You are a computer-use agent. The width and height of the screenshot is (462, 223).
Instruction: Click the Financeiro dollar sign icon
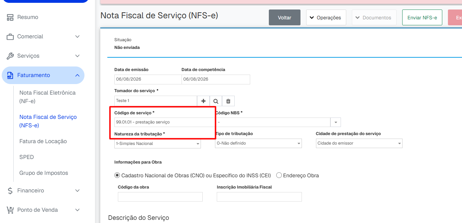pos(10,191)
